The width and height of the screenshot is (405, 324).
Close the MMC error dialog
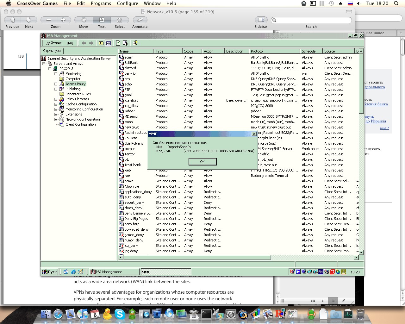pyautogui.click(x=254, y=134)
